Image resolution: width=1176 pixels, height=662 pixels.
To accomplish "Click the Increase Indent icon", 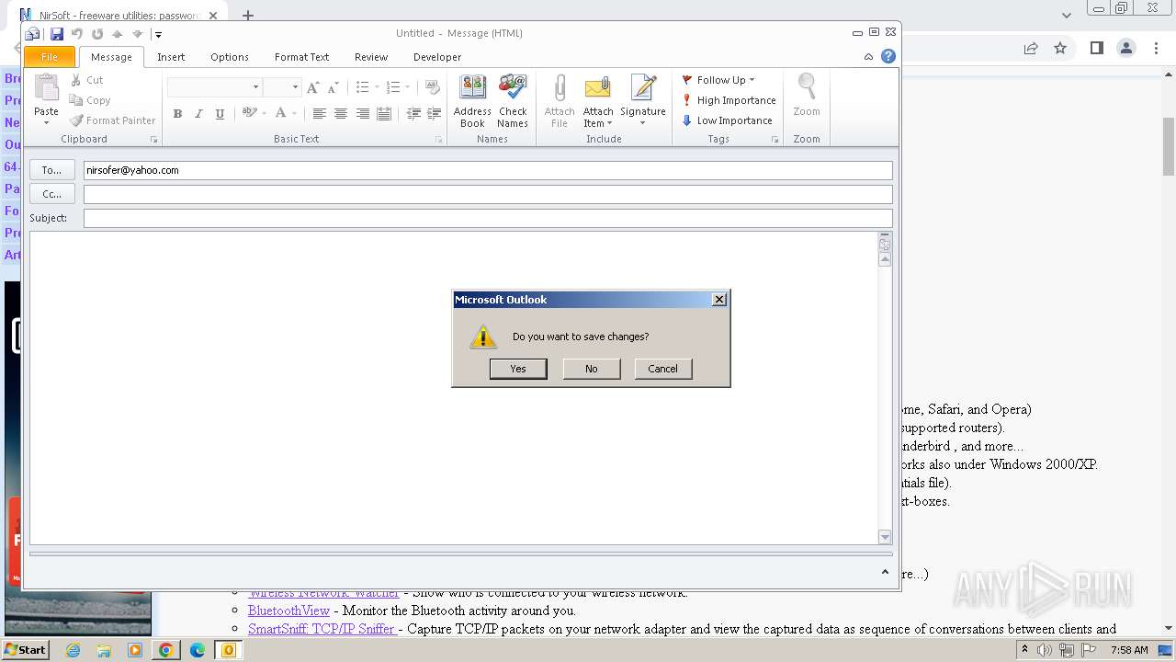I will click(435, 114).
